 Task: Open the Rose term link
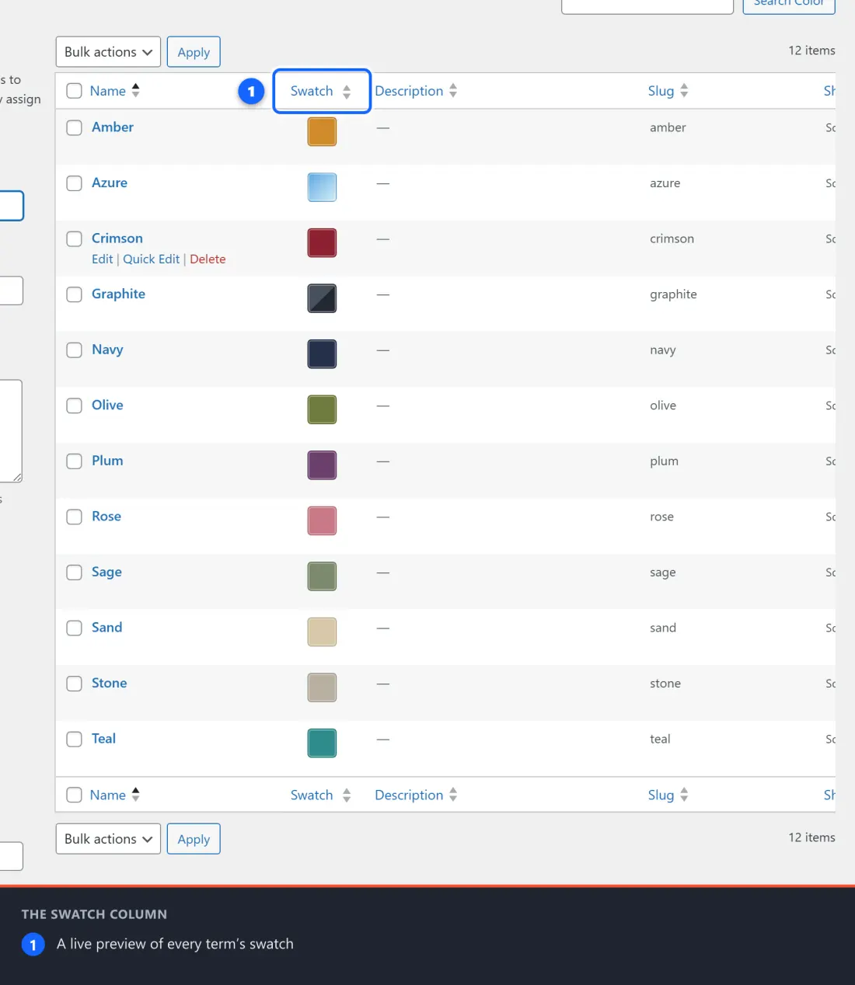click(x=106, y=516)
